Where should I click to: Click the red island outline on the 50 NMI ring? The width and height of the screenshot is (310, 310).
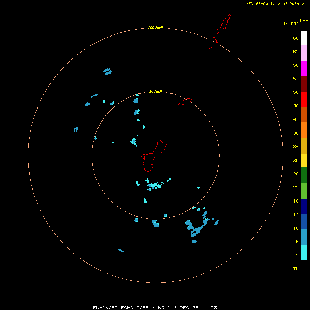pyautogui.click(x=185, y=102)
